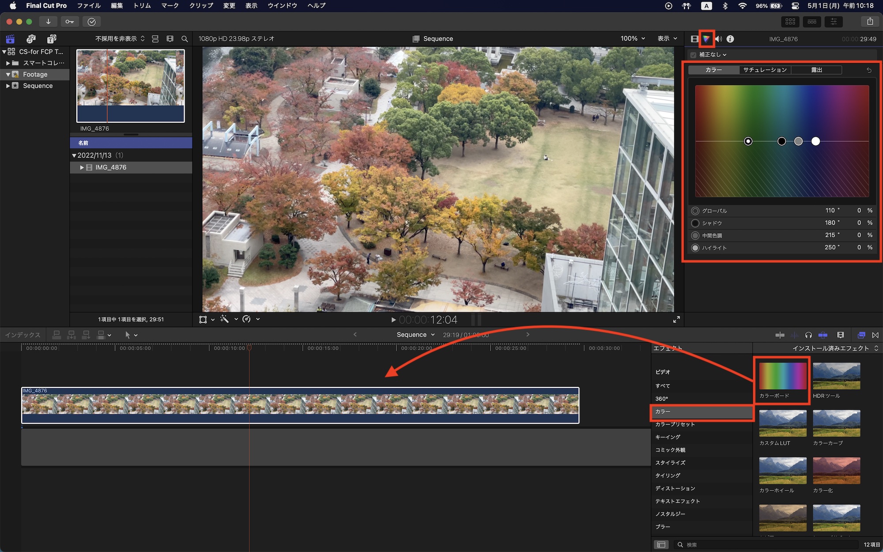Screen dimensions: 883x552
Task: Open the 100% zoom dropdown
Action: [633, 38]
